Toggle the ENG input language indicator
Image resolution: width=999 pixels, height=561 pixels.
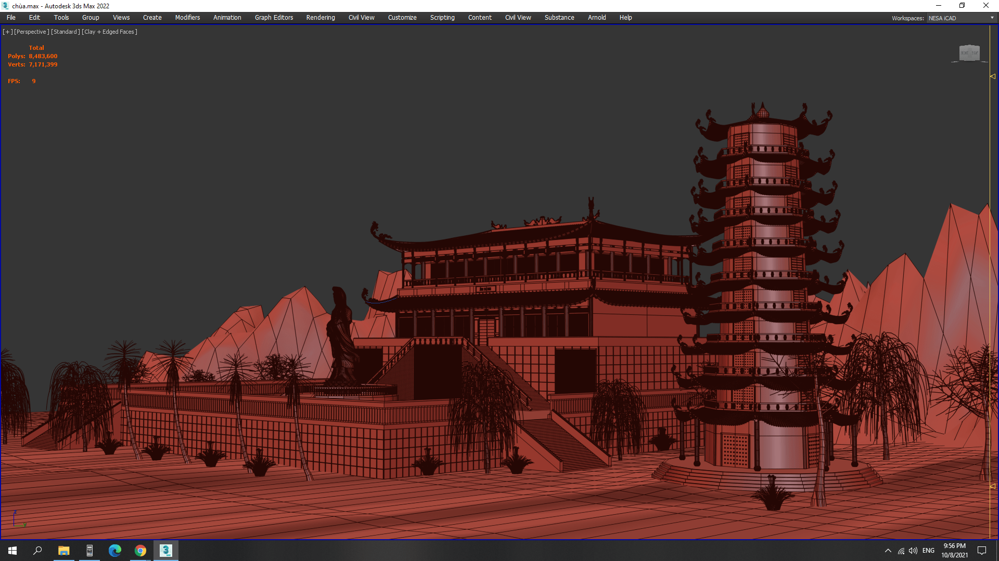pyautogui.click(x=928, y=551)
